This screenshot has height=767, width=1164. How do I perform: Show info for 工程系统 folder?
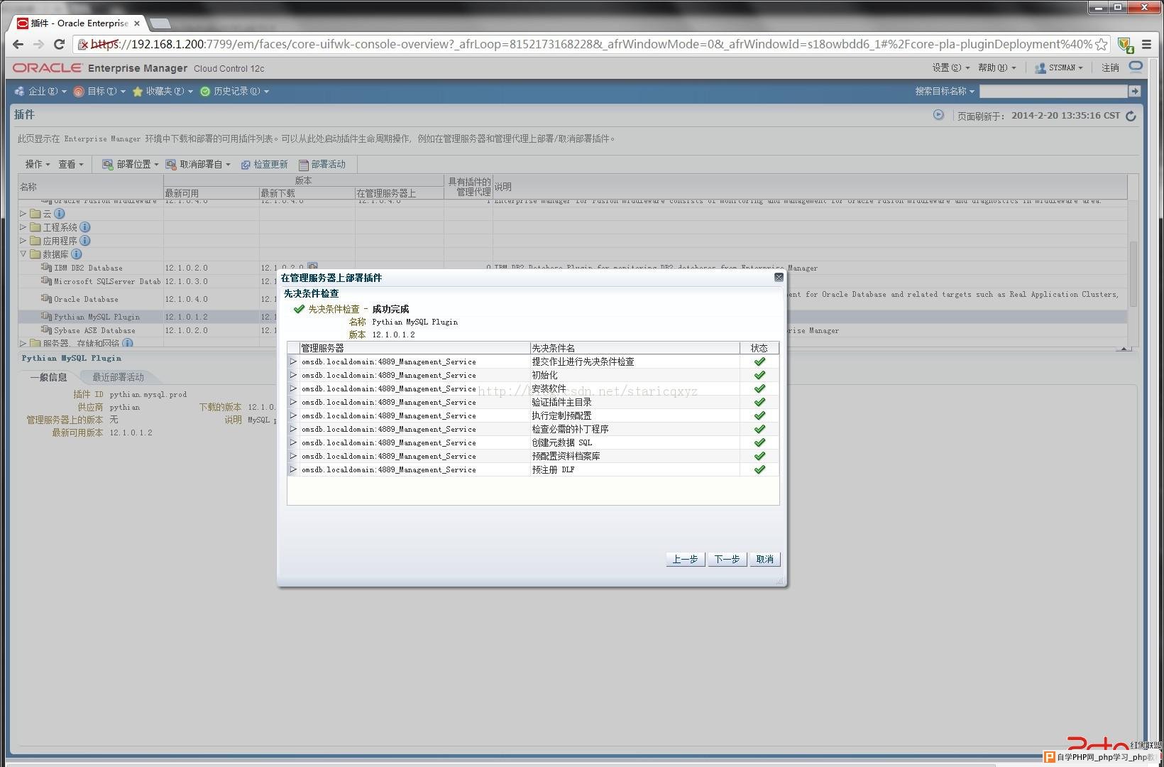pyautogui.click(x=85, y=227)
